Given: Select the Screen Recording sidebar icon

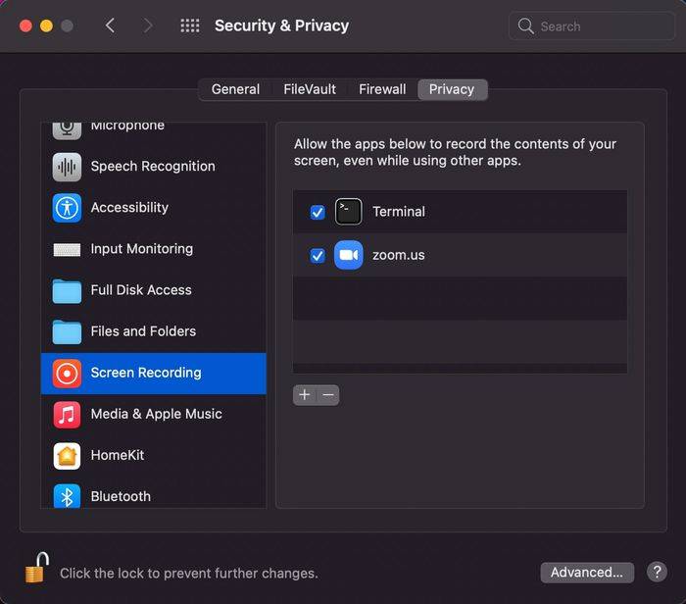Looking at the screenshot, I should 67,373.
